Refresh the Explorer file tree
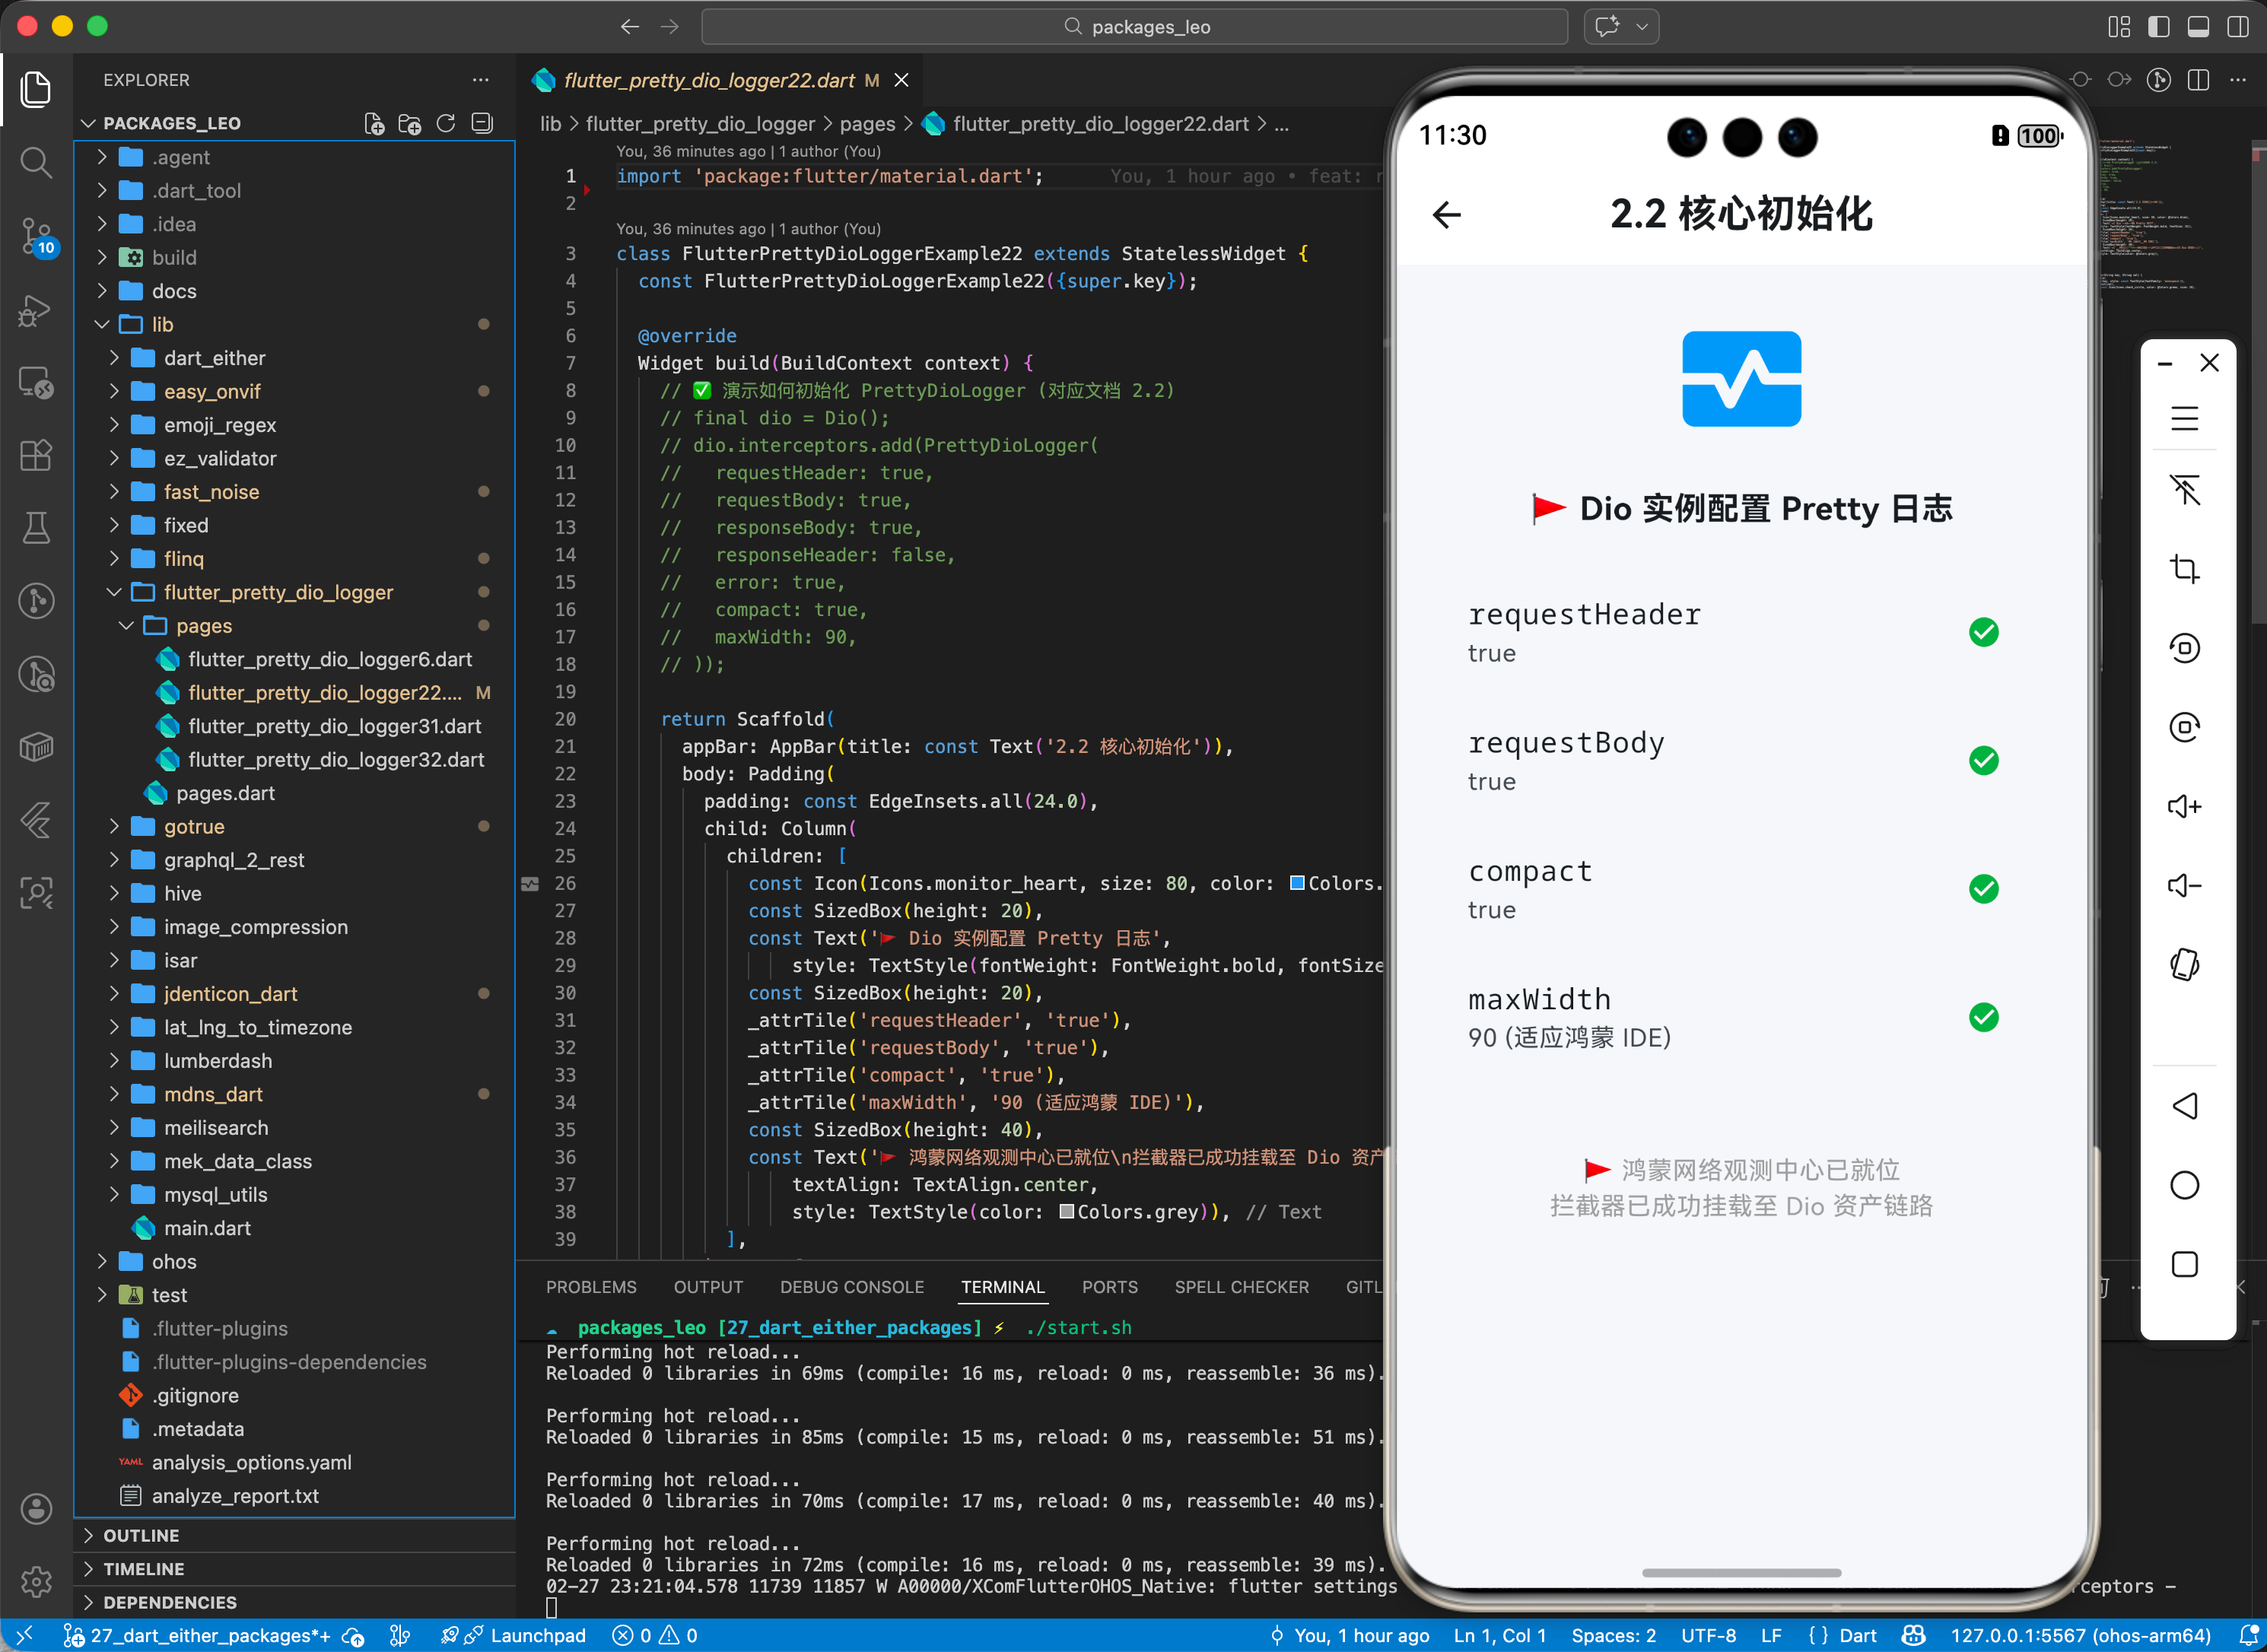Viewport: 2267px width, 1652px height. (446, 123)
